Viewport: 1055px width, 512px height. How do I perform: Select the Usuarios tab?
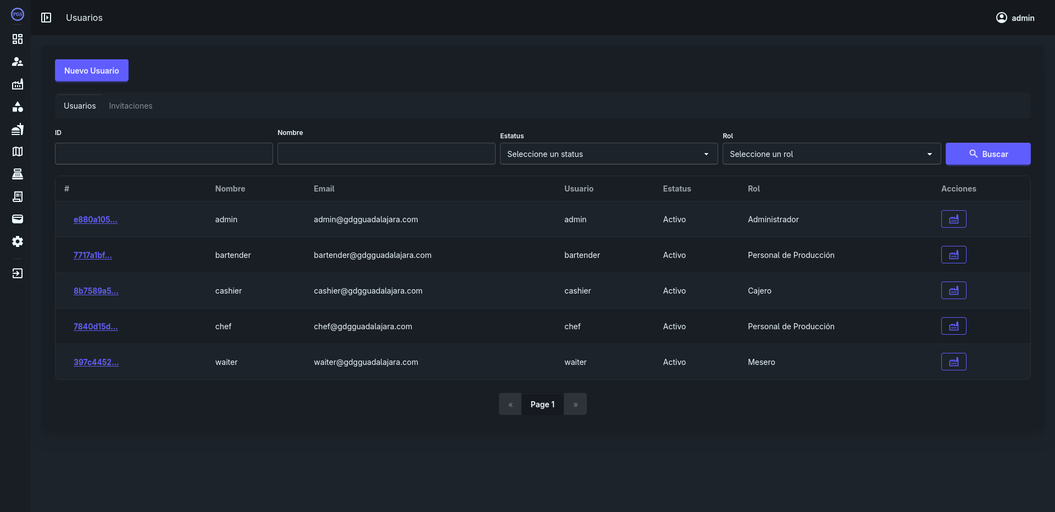coord(80,106)
